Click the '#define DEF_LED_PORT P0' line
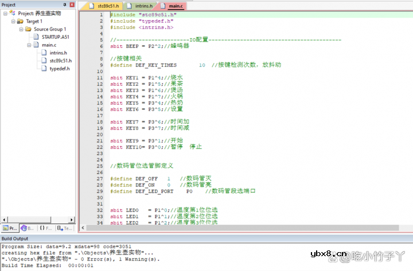 point(183,191)
